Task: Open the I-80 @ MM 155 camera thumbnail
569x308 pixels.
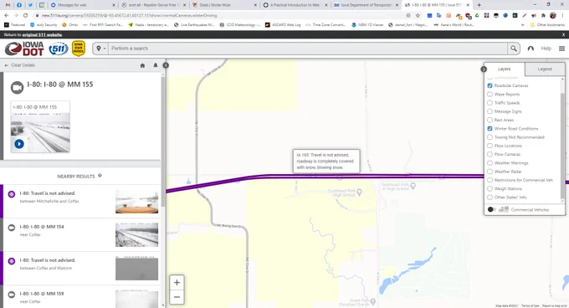Action: (40, 127)
